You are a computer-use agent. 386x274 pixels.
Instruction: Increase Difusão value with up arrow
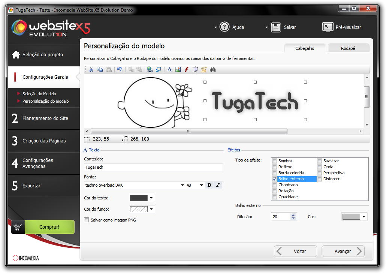(x=293, y=215)
